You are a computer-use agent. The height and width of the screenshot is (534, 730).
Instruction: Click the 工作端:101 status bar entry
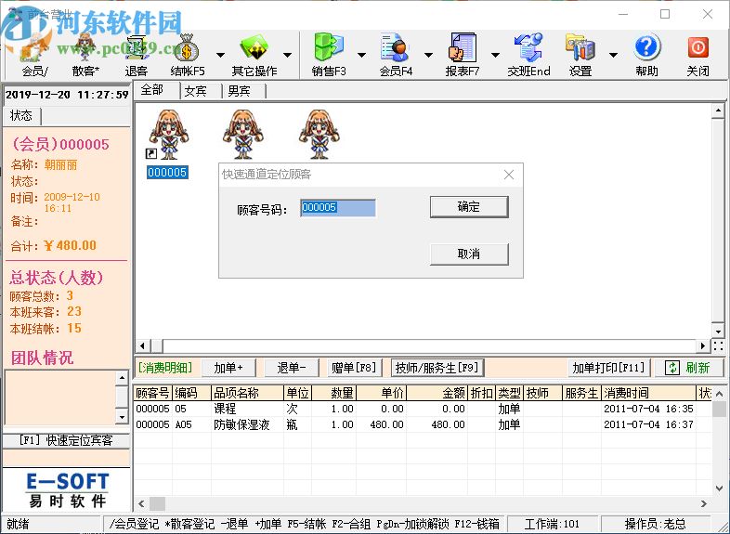tap(552, 524)
